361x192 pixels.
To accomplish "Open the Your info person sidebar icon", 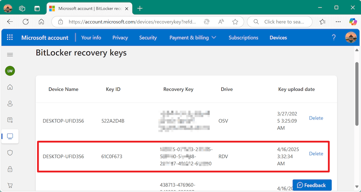I will click(10, 103).
